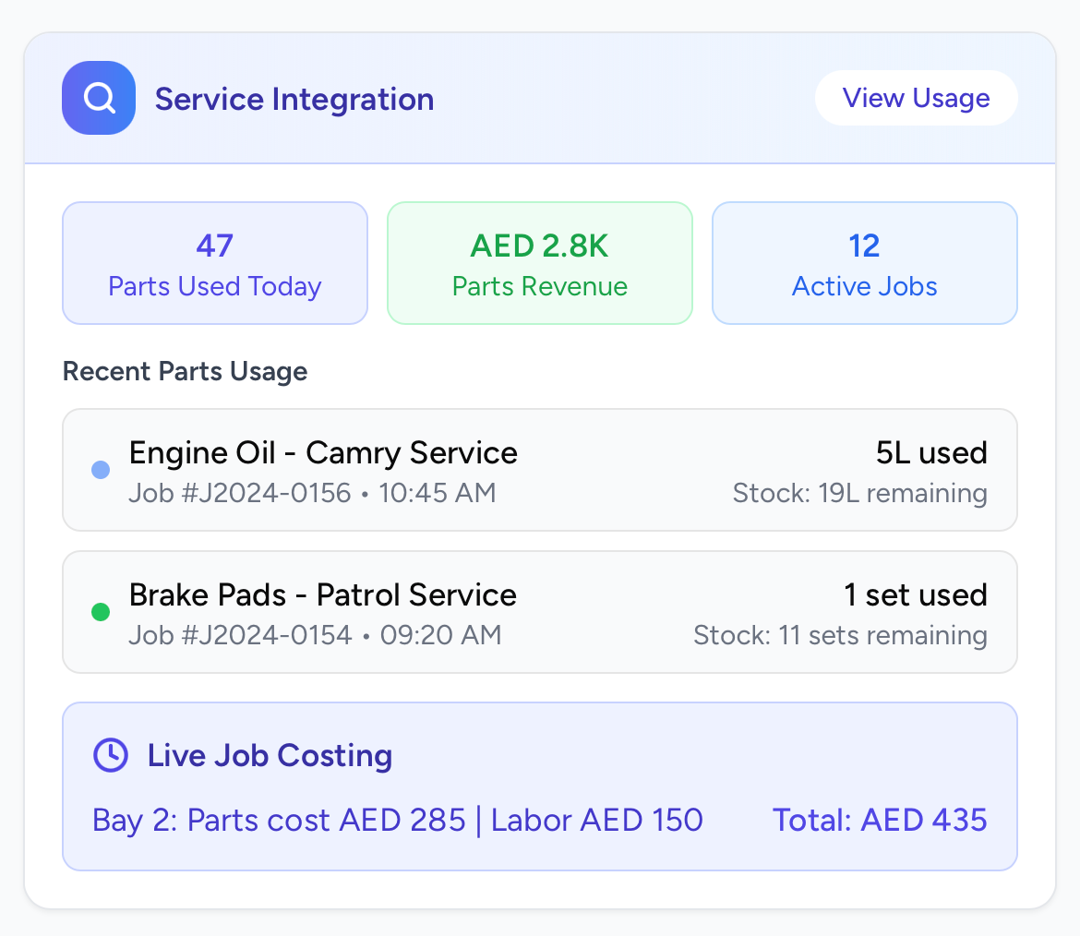
Task: Select the Parts Used Today card
Action: [214, 264]
